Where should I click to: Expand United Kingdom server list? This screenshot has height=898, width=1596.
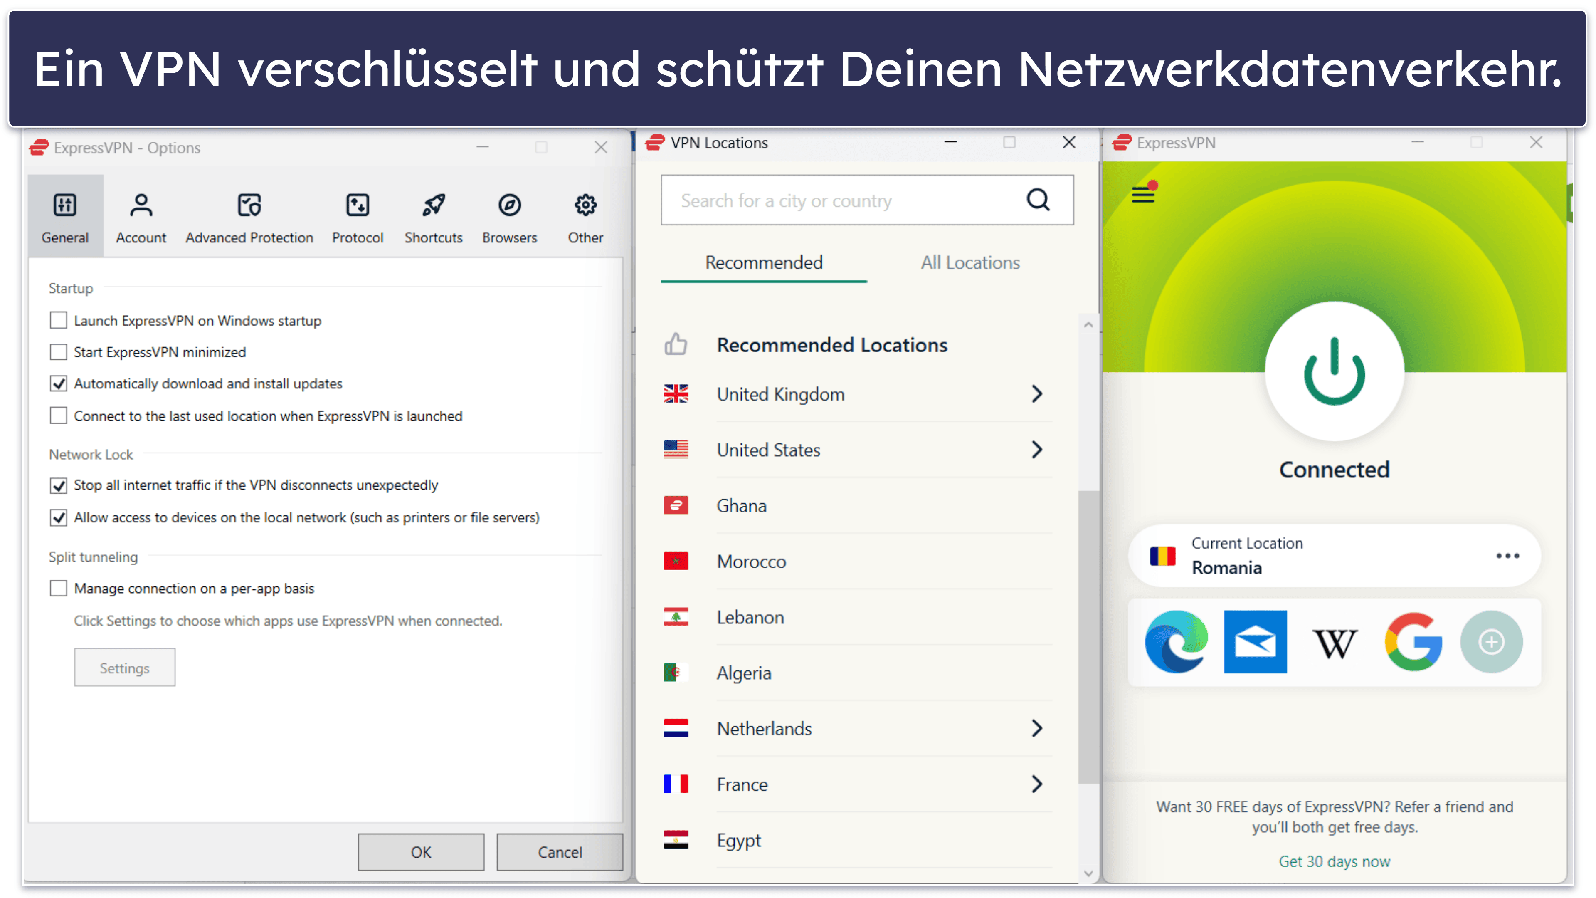(1036, 393)
